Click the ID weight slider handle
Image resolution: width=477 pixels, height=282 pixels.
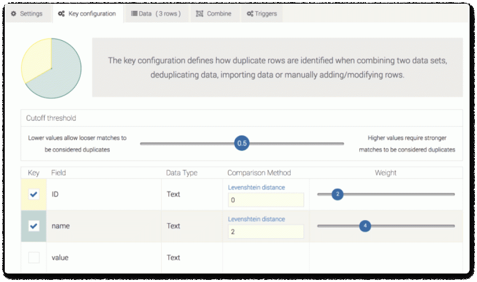[x=338, y=194]
